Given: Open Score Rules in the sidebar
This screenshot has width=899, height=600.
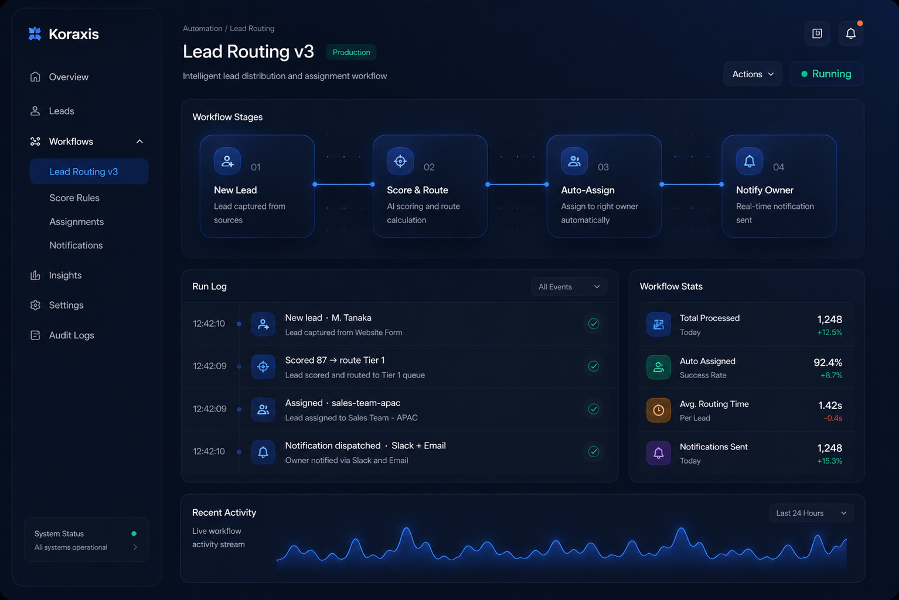Looking at the screenshot, I should [x=74, y=198].
